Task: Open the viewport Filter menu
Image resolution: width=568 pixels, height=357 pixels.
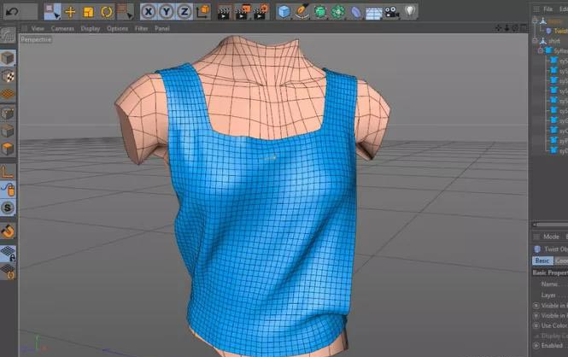Action: [141, 28]
